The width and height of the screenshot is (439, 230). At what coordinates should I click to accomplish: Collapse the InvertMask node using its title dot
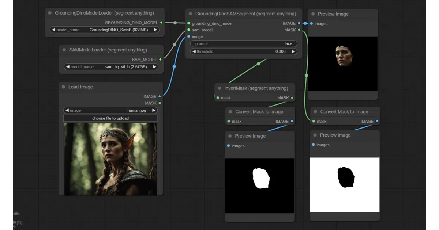219,88
